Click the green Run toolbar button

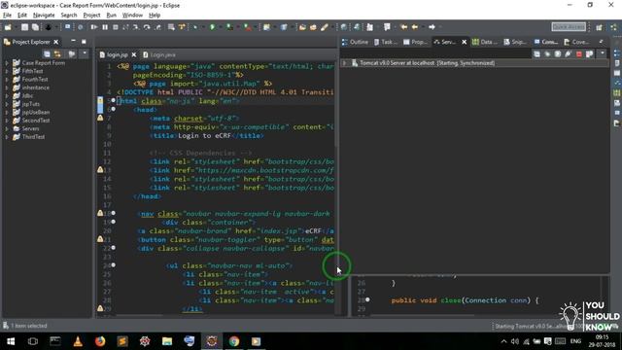(x=213, y=27)
